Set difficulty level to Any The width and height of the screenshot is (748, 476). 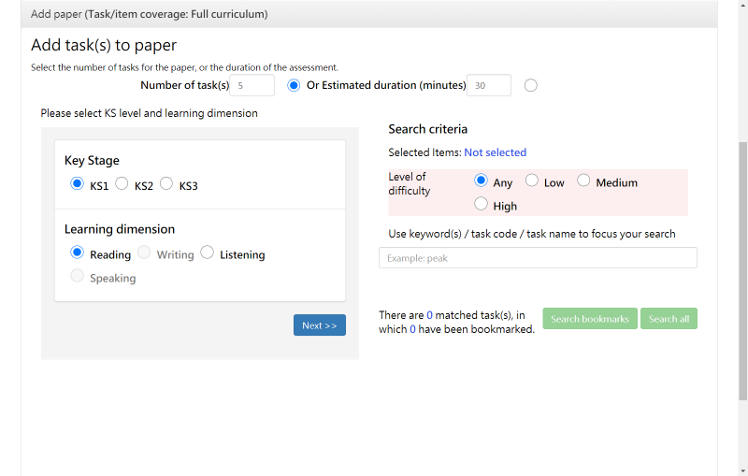tap(482, 181)
